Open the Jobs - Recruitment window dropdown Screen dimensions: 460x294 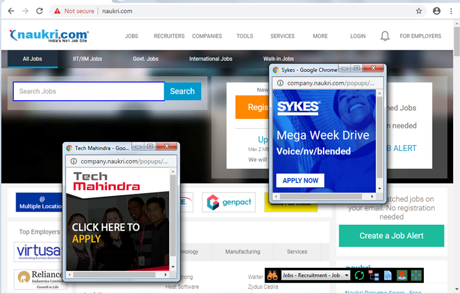[347, 275]
